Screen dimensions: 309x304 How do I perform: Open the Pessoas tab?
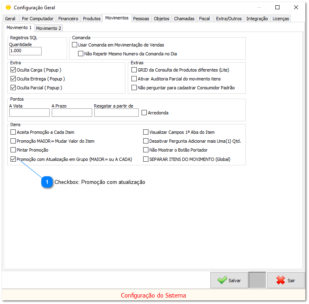pos(141,19)
